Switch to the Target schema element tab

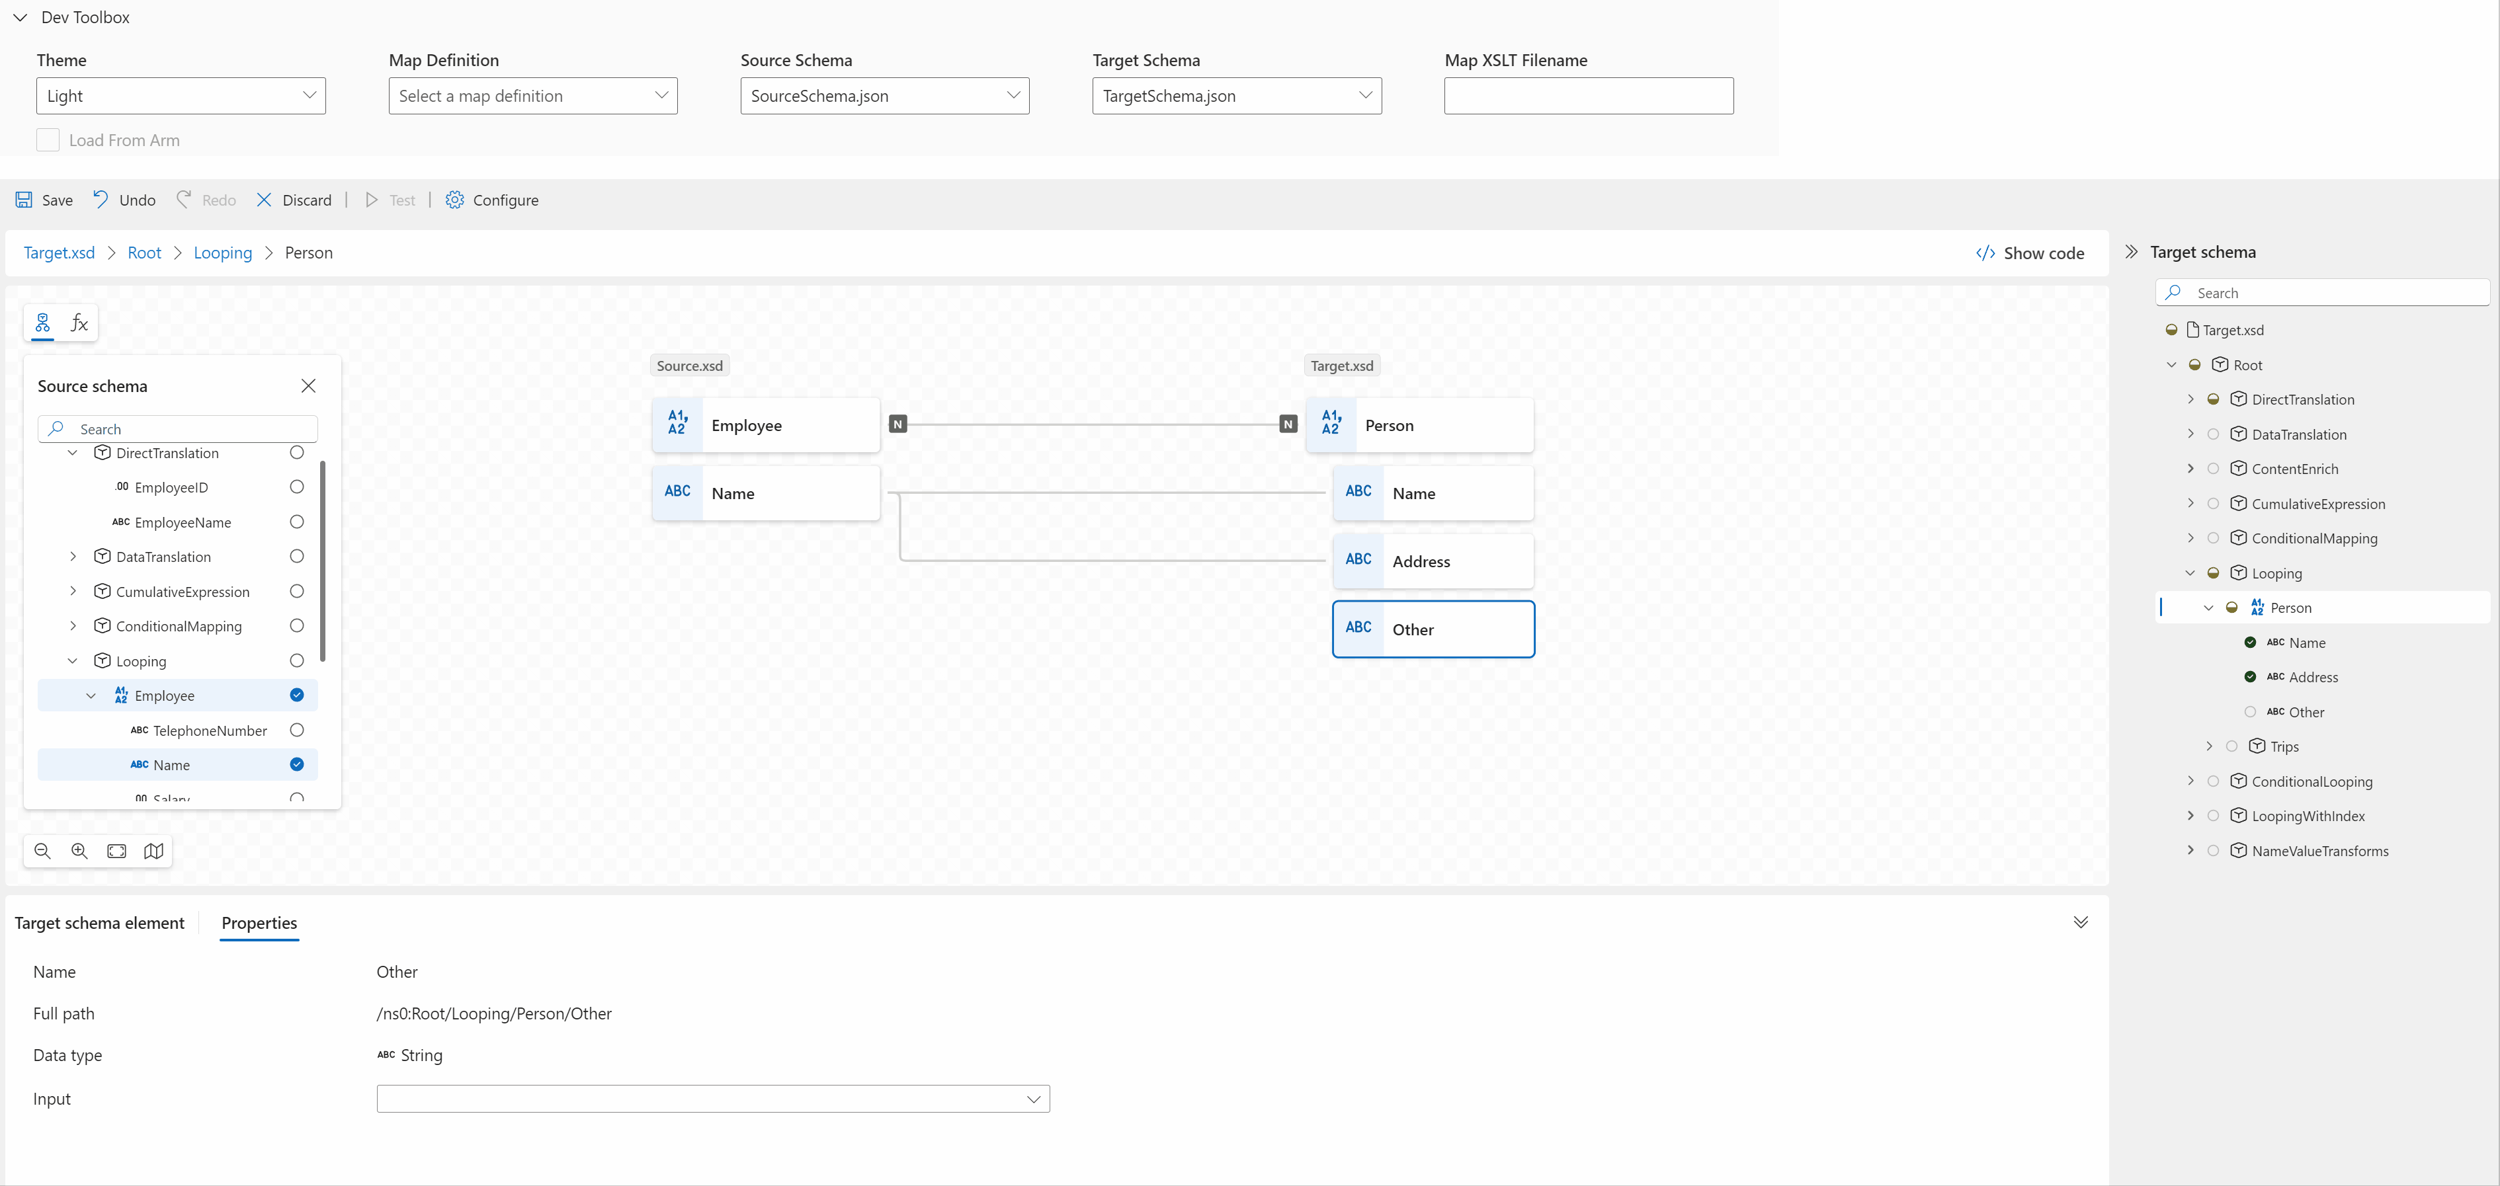click(x=100, y=922)
